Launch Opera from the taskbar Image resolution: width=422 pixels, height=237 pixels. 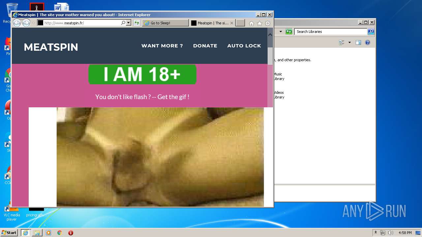click(71, 233)
